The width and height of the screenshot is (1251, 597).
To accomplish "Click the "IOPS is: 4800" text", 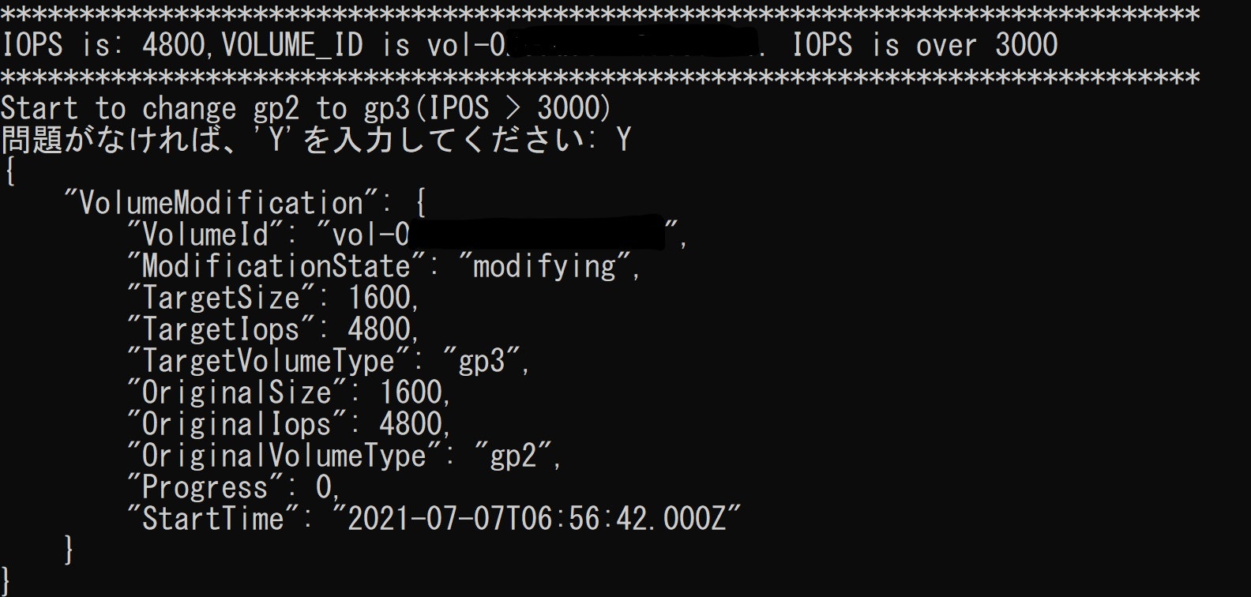I will pos(103,45).
